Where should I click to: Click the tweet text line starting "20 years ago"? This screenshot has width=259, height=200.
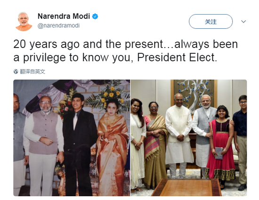126,44
